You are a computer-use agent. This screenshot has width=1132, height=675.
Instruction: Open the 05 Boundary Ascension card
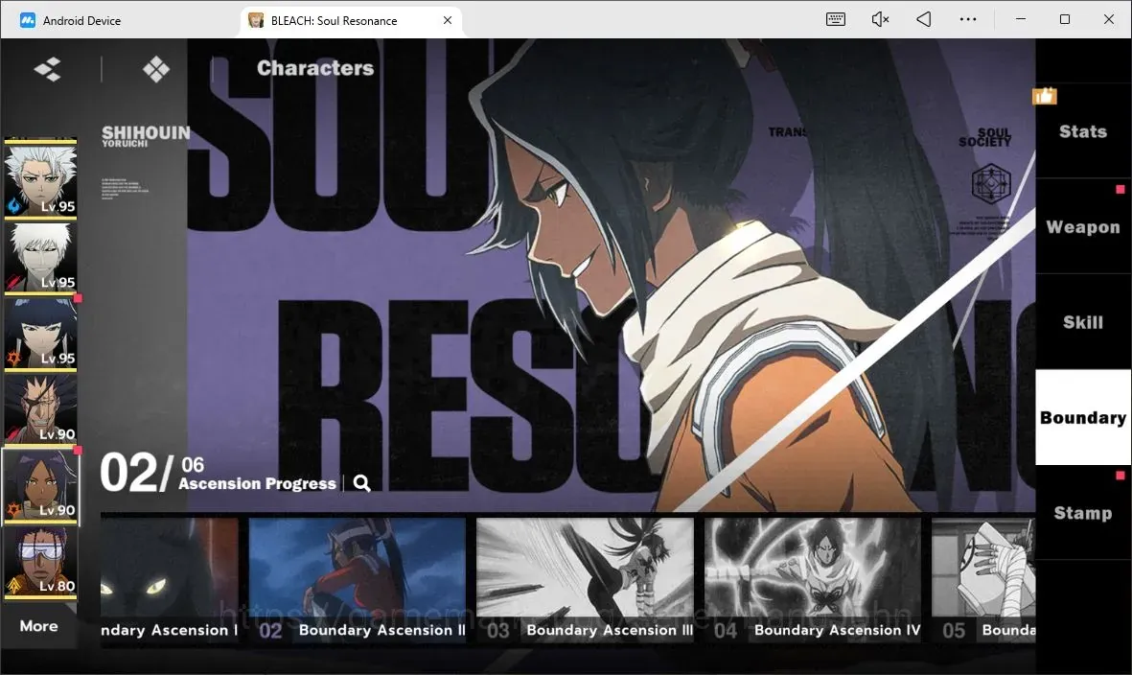[983, 580]
